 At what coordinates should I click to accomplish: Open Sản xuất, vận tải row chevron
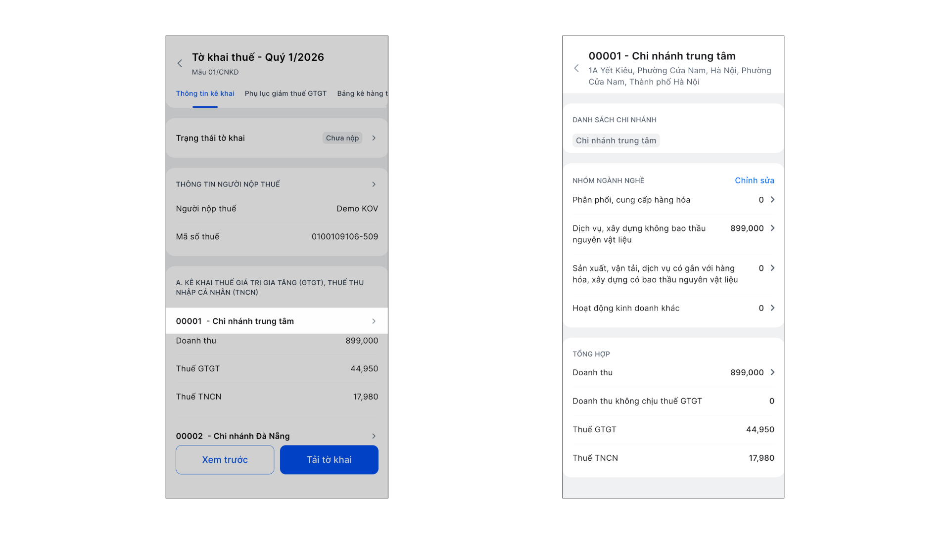click(x=772, y=268)
